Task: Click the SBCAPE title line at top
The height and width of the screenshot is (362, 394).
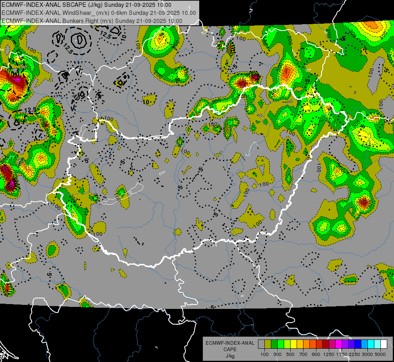Action: coord(87,5)
